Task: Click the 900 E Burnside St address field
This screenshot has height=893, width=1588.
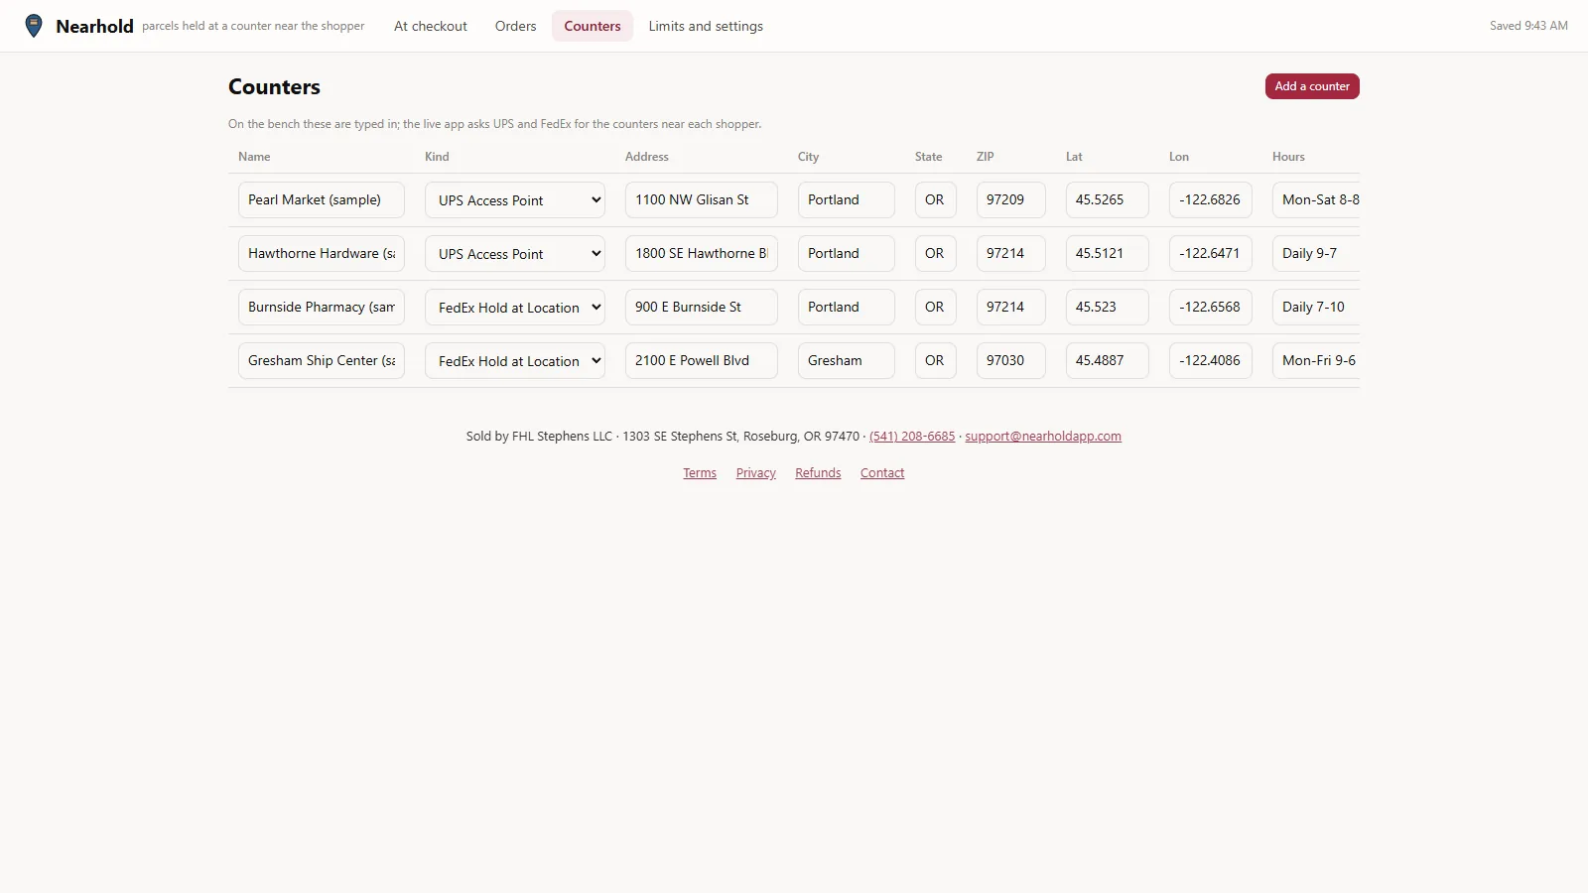Action: pyautogui.click(x=702, y=307)
